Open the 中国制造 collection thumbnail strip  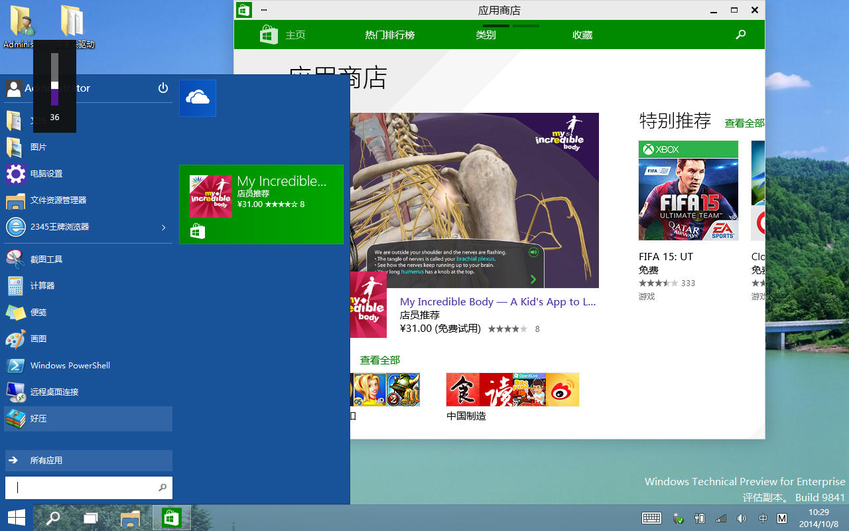(x=513, y=390)
